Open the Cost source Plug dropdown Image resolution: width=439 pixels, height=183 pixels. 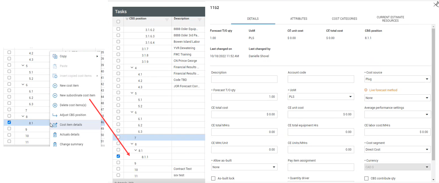[397, 79]
